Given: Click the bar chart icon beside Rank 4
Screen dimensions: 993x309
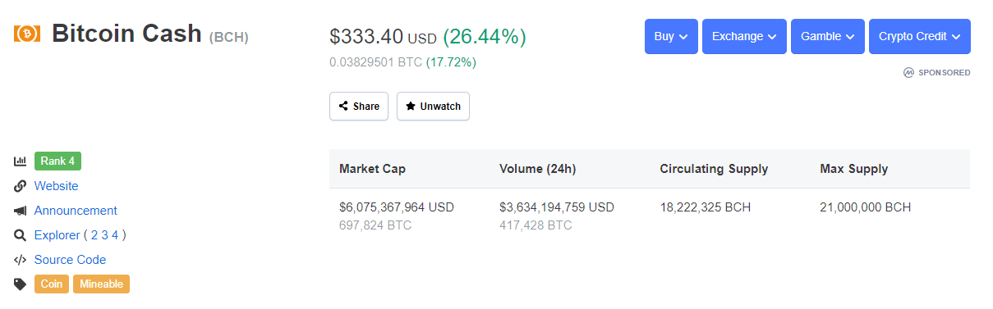Looking at the screenshot, I should point(21,161).
